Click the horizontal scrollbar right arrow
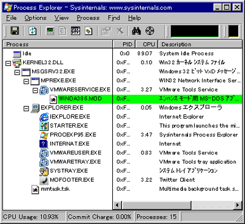 (238, 205)
